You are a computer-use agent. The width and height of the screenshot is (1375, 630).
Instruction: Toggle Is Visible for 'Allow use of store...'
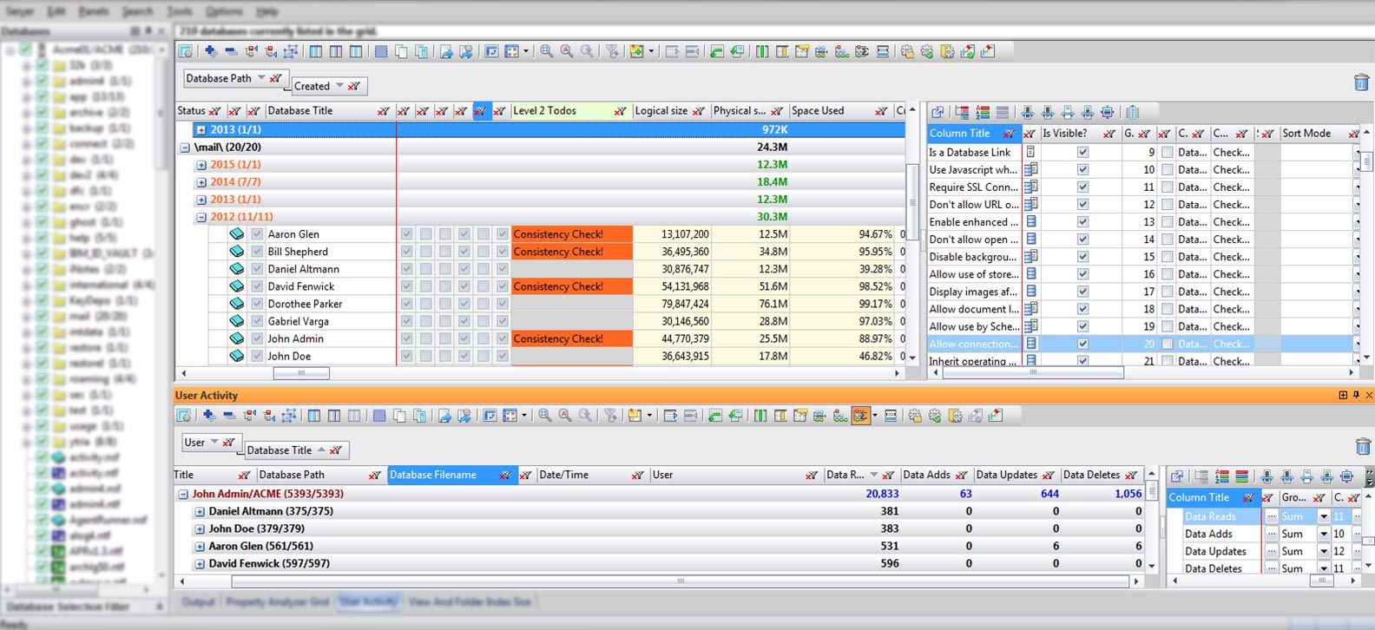(x=1082, y=274)
